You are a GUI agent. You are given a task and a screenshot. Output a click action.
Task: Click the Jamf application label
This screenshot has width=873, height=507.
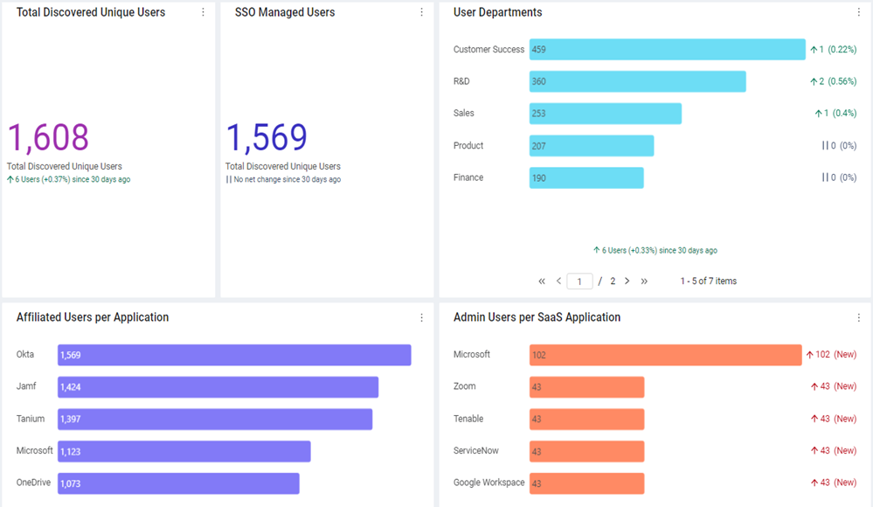tap(26, 386)
